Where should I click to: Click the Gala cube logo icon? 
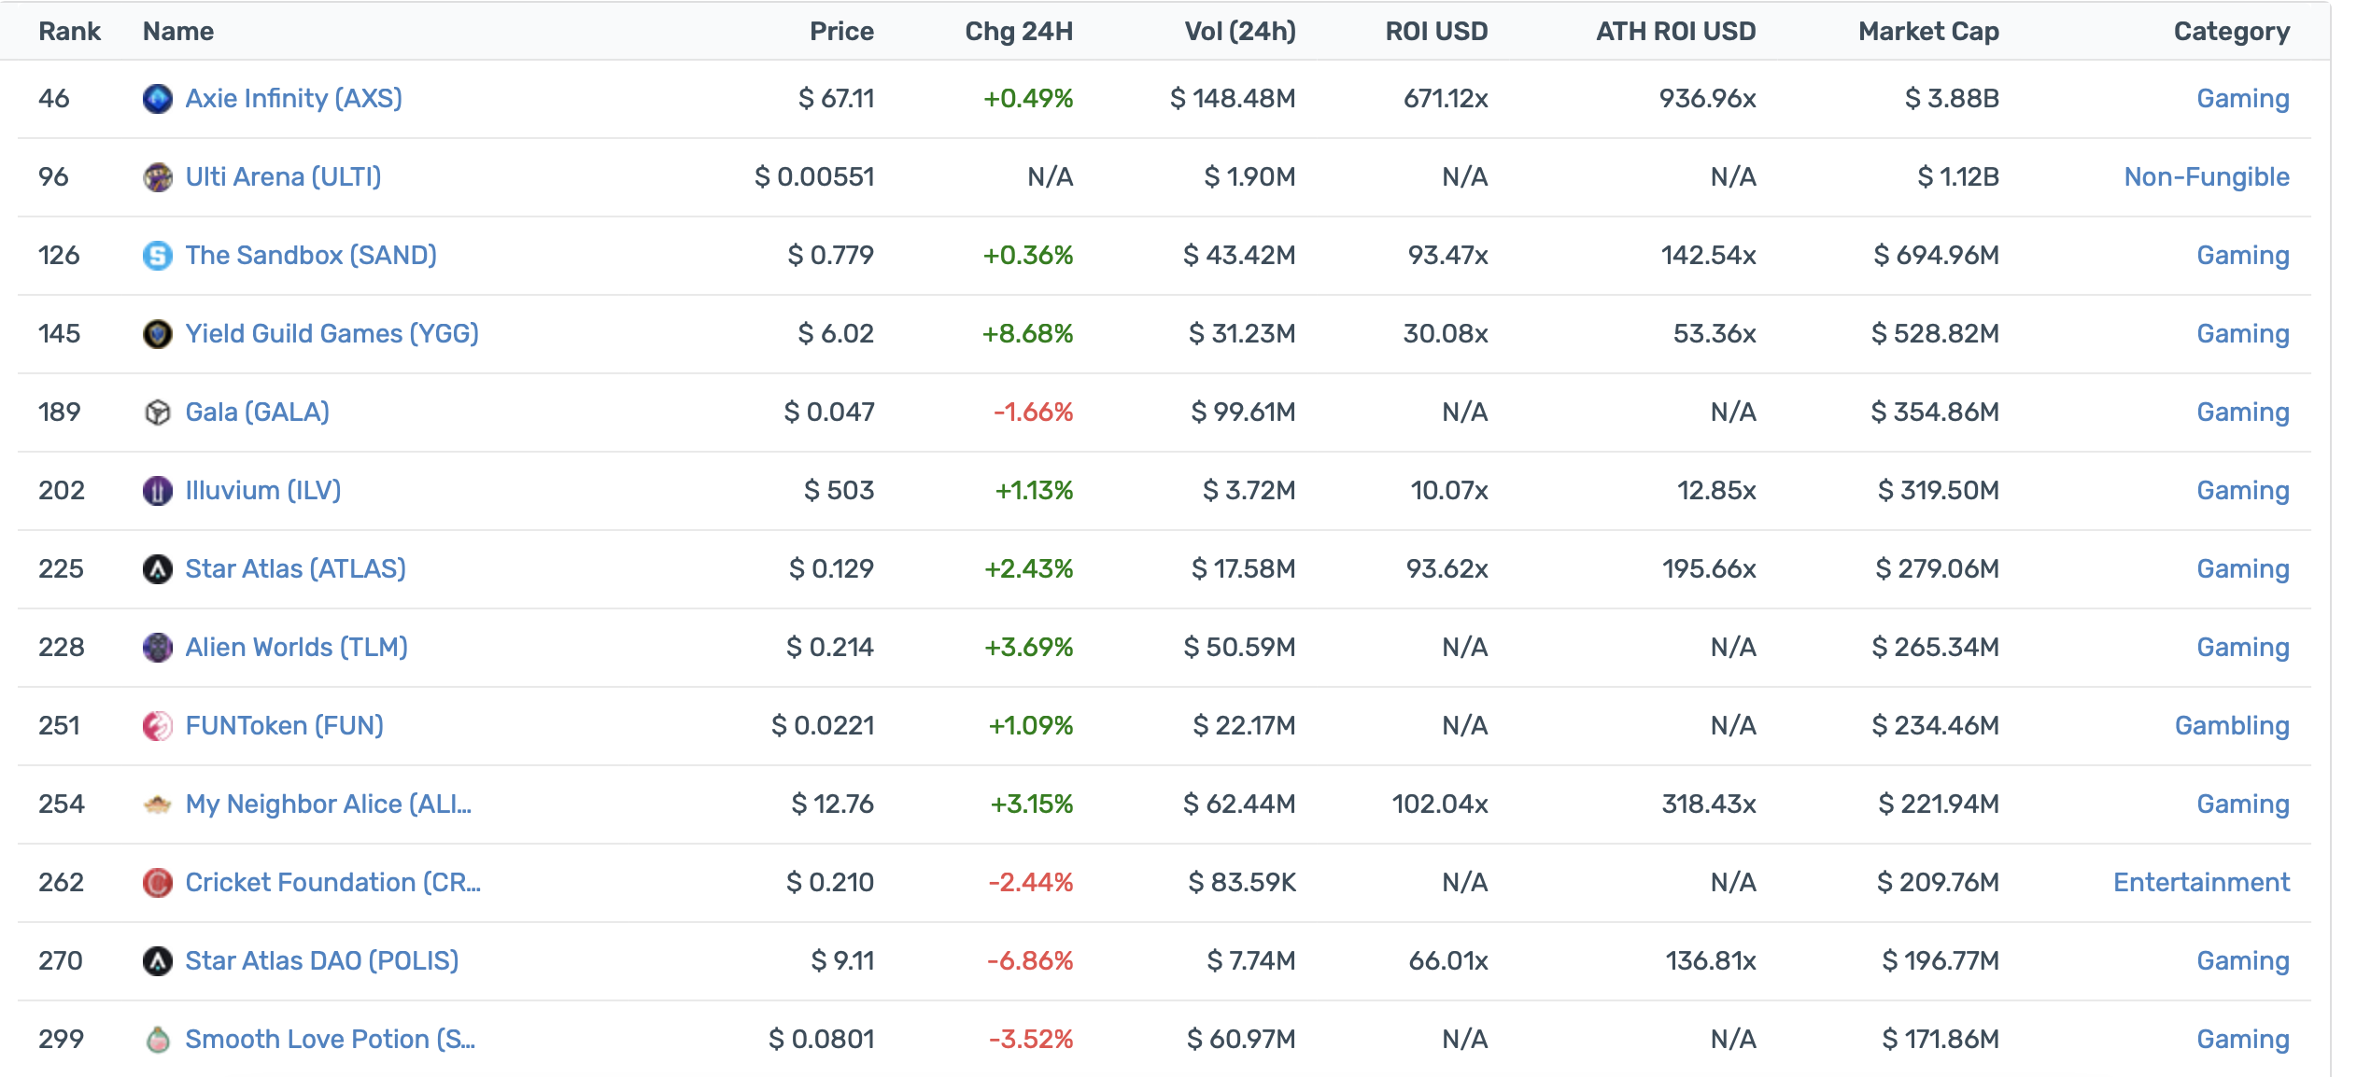click(x=157, y=413)
